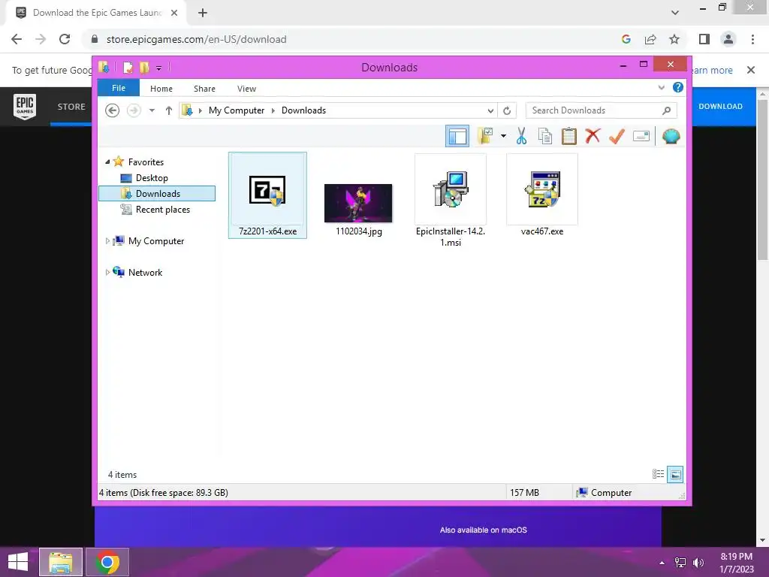Open Chrome three-dot menu
Screen dimensions: 769x577
coord(752,39)
